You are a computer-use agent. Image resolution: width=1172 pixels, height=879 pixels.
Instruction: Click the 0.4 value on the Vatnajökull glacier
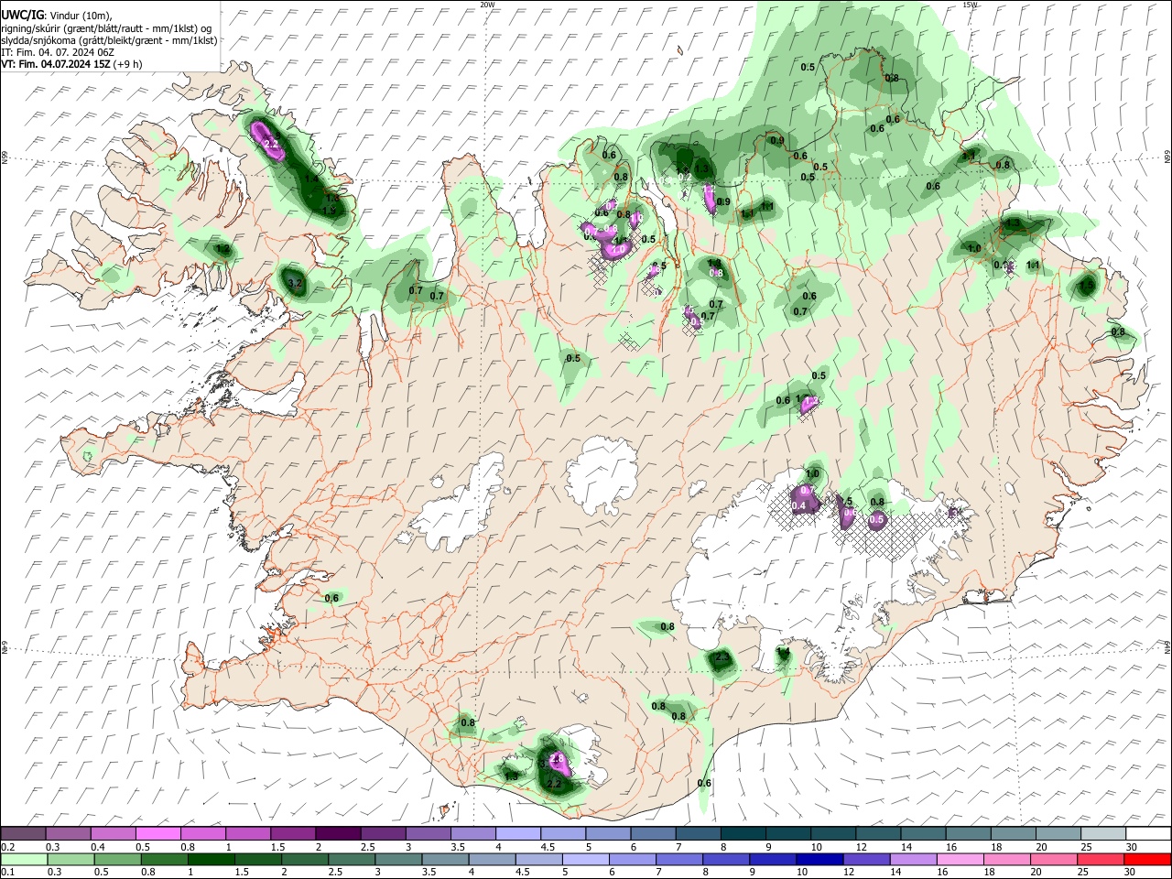click(x=798, y=506)
